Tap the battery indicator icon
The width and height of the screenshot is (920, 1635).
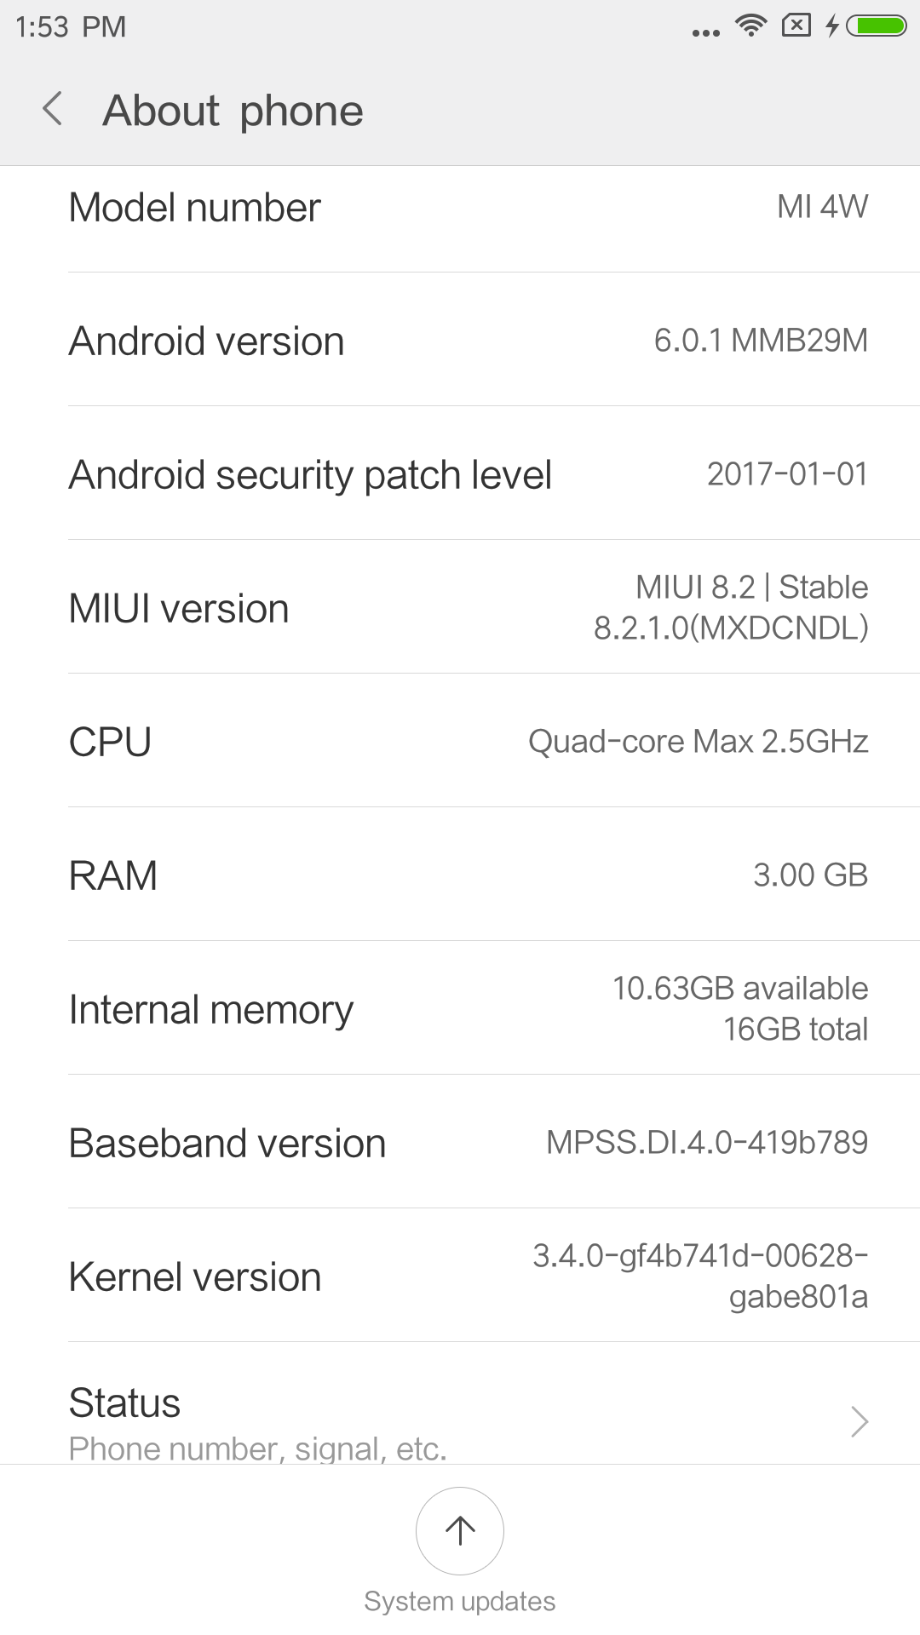(877, 26)
